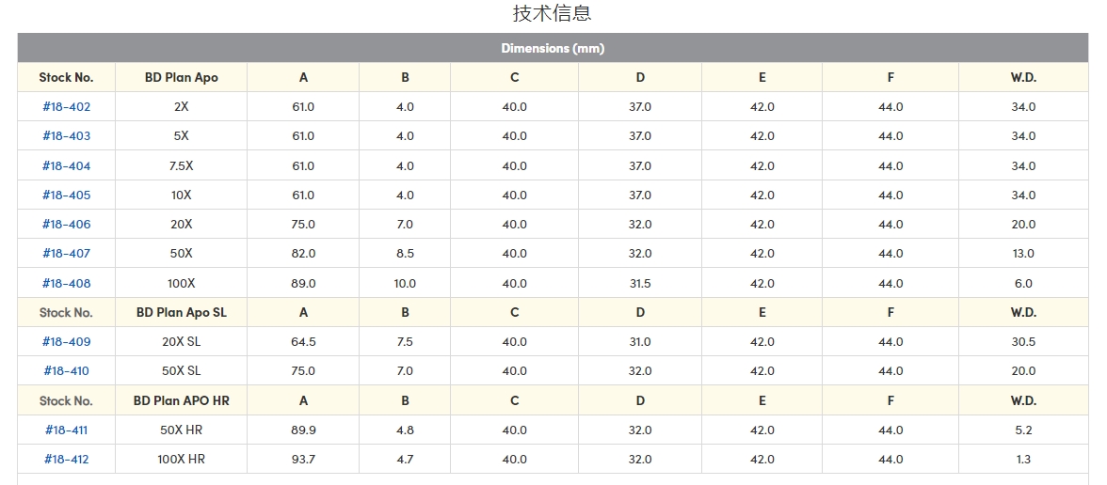Open stock number #18-405 link

(66, 196)
